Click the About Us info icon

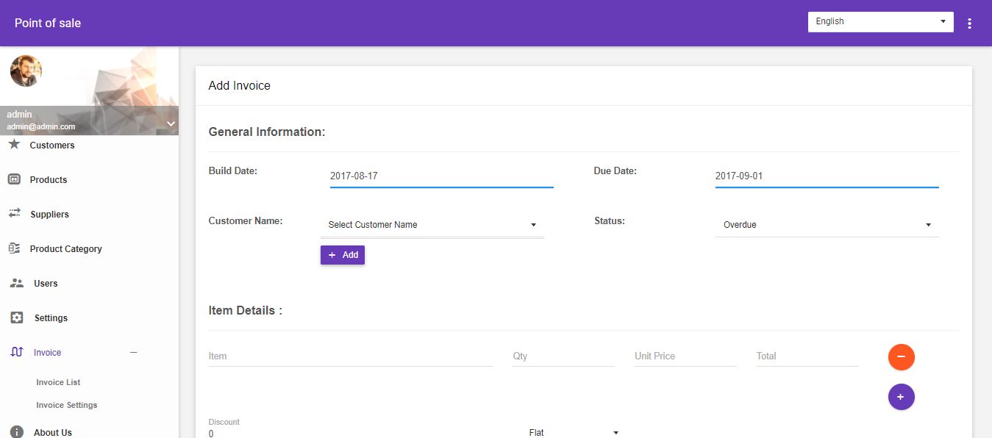pyautogui.click(x=16, y=432)
